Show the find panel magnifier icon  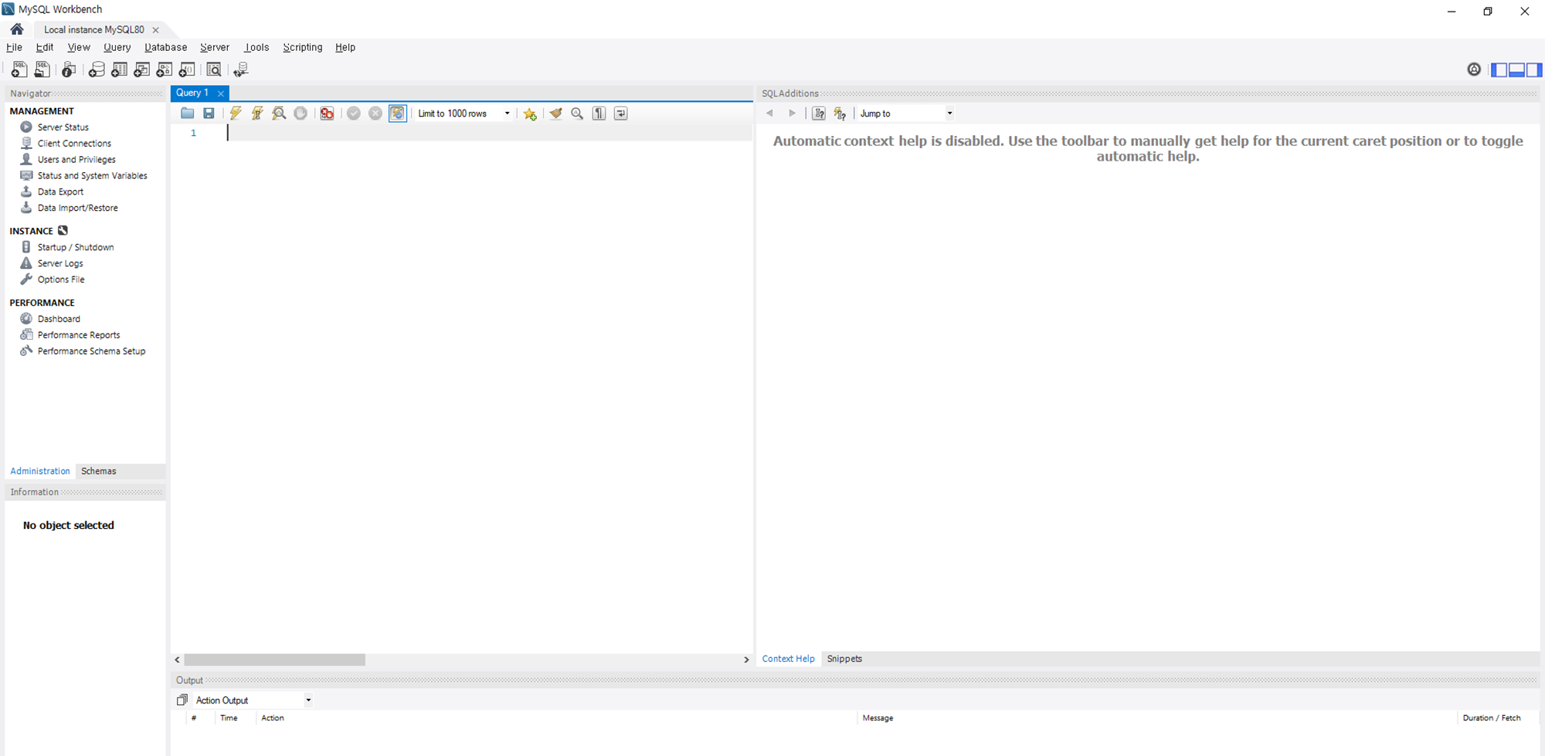(x=577, y=114)
